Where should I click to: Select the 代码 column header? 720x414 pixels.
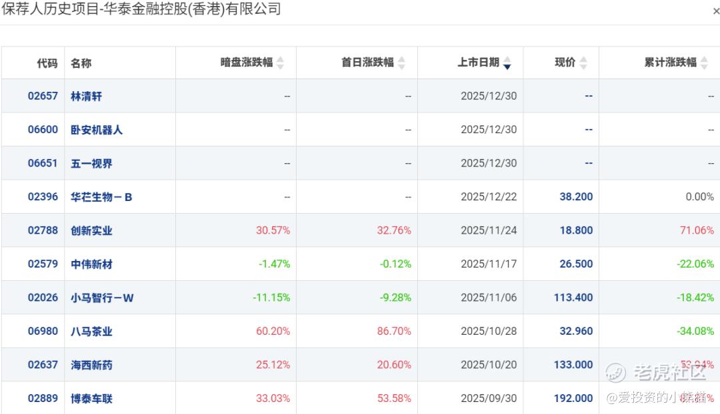pos(47,63)
